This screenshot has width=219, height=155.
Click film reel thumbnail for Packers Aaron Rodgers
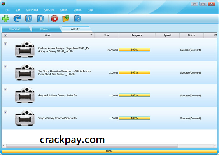pyautogui.click(x=25, y=49)
